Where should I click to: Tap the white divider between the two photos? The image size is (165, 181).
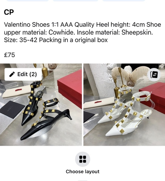[x=83, y=105]
